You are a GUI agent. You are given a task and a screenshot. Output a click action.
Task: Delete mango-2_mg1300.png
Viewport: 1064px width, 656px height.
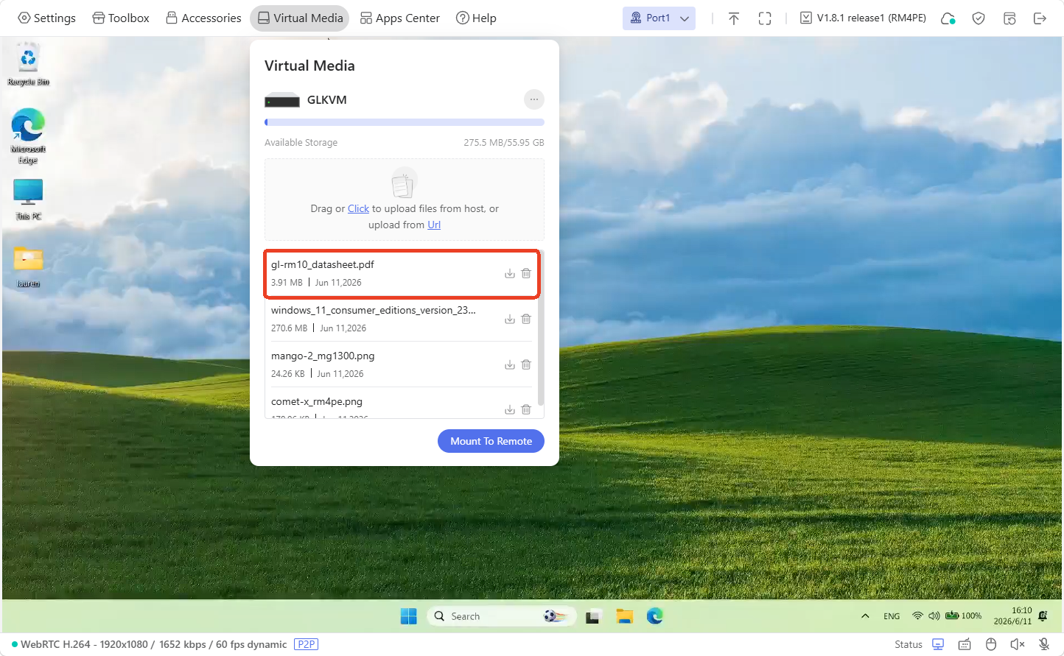pos(526,364)
